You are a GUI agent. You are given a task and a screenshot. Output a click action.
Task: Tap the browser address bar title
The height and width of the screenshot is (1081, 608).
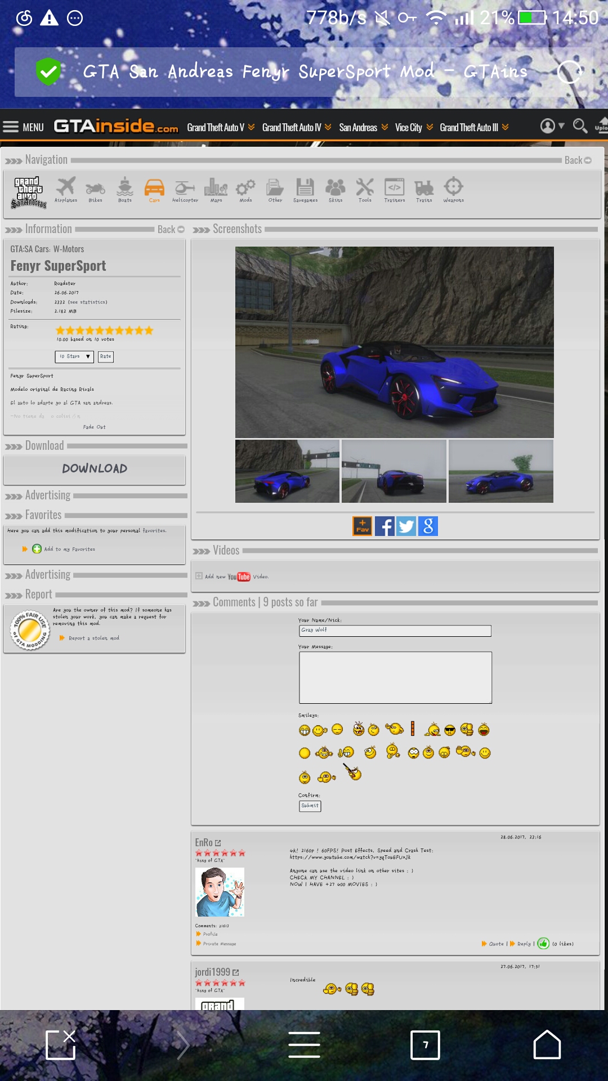point(305,72)
